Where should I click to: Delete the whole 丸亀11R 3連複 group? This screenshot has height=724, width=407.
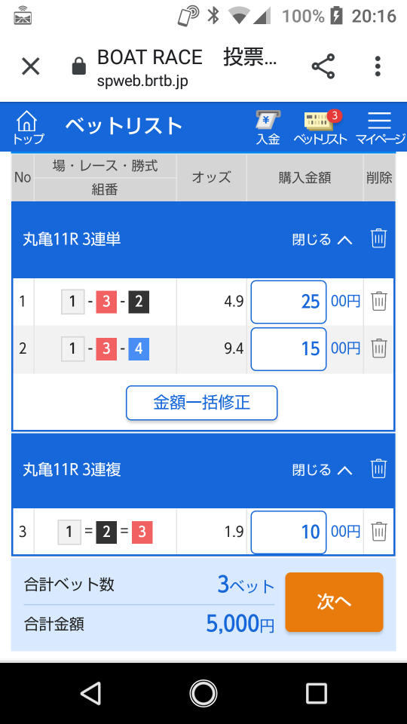coord(378,468)
